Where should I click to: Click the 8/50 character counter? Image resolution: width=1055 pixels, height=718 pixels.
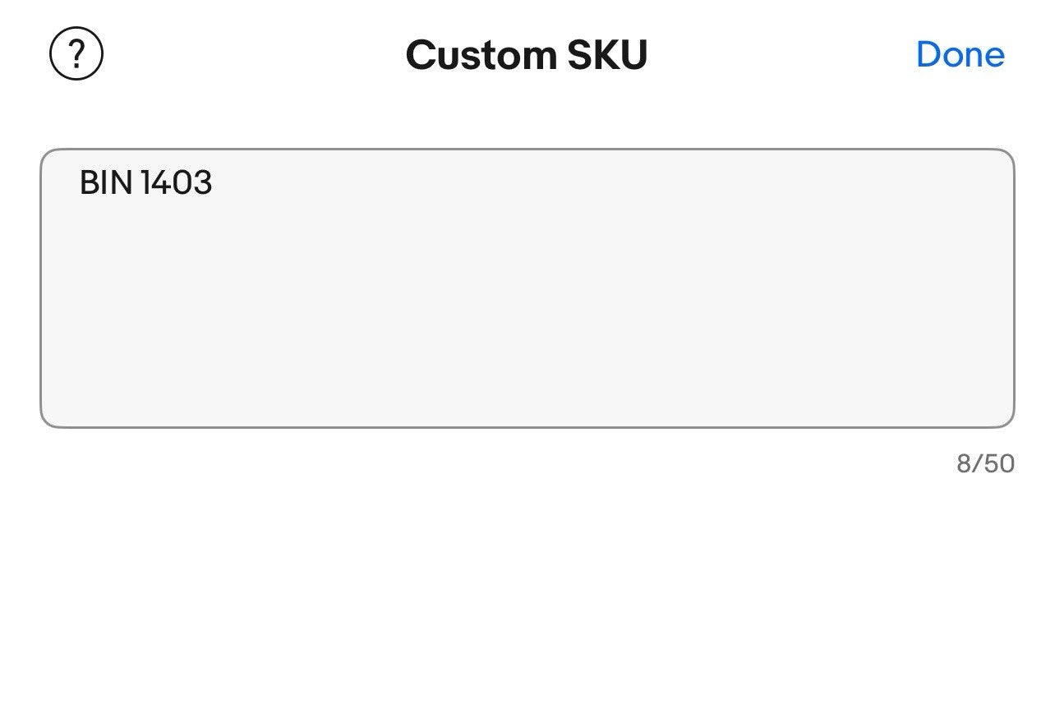point(985,463)
